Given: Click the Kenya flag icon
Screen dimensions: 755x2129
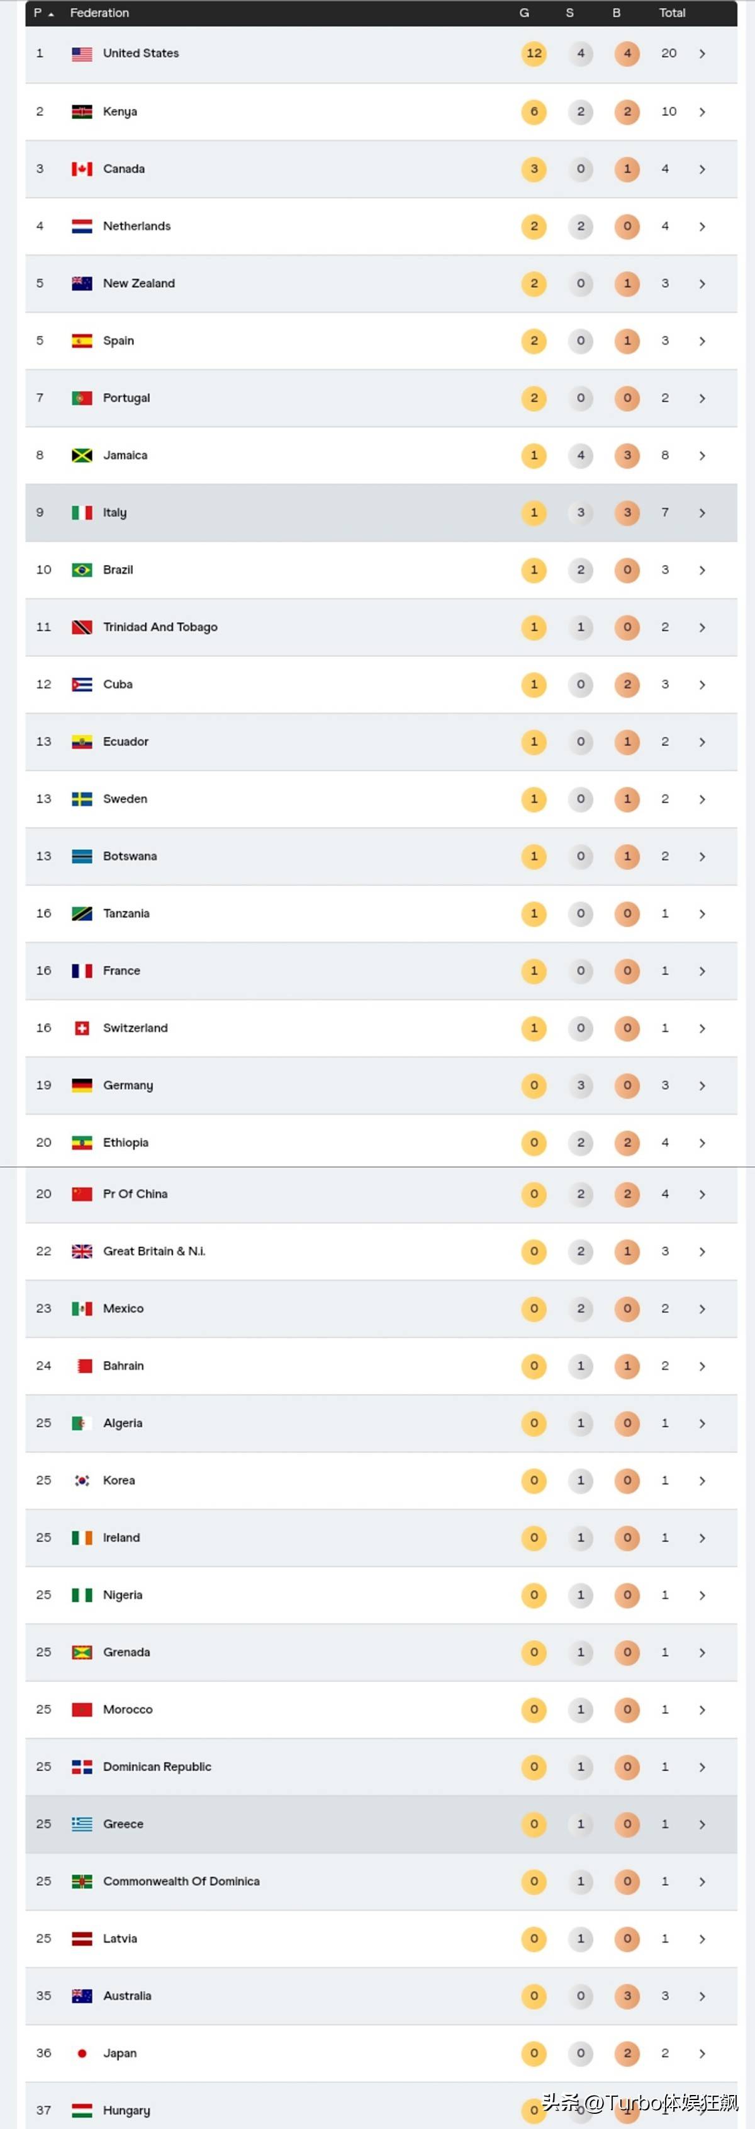Looking at the screenshot, I should pos(82,111).
